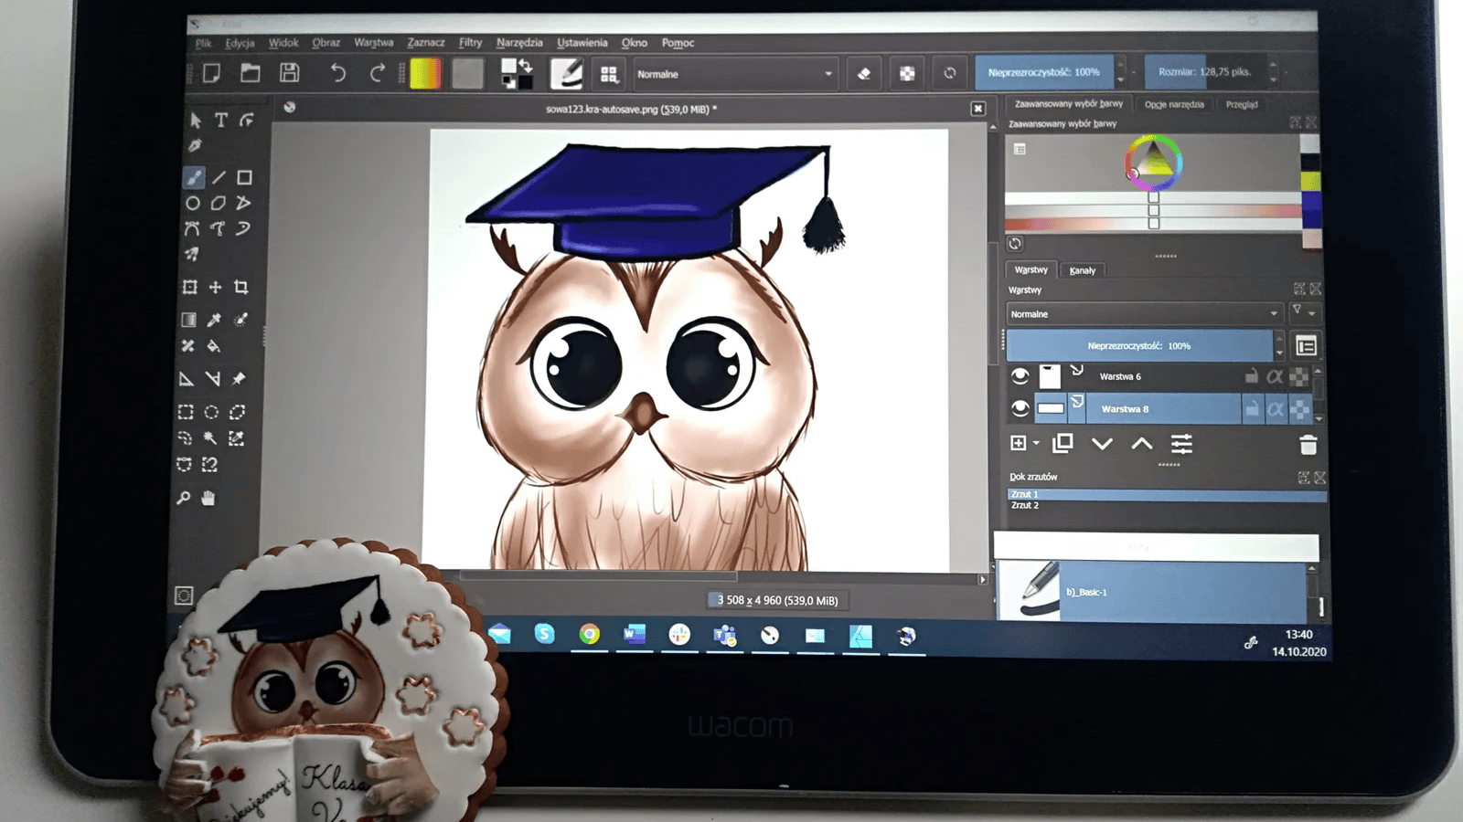Select the Zoom magnifier tool
1463x822 pixels.
[x=184, y=498]
